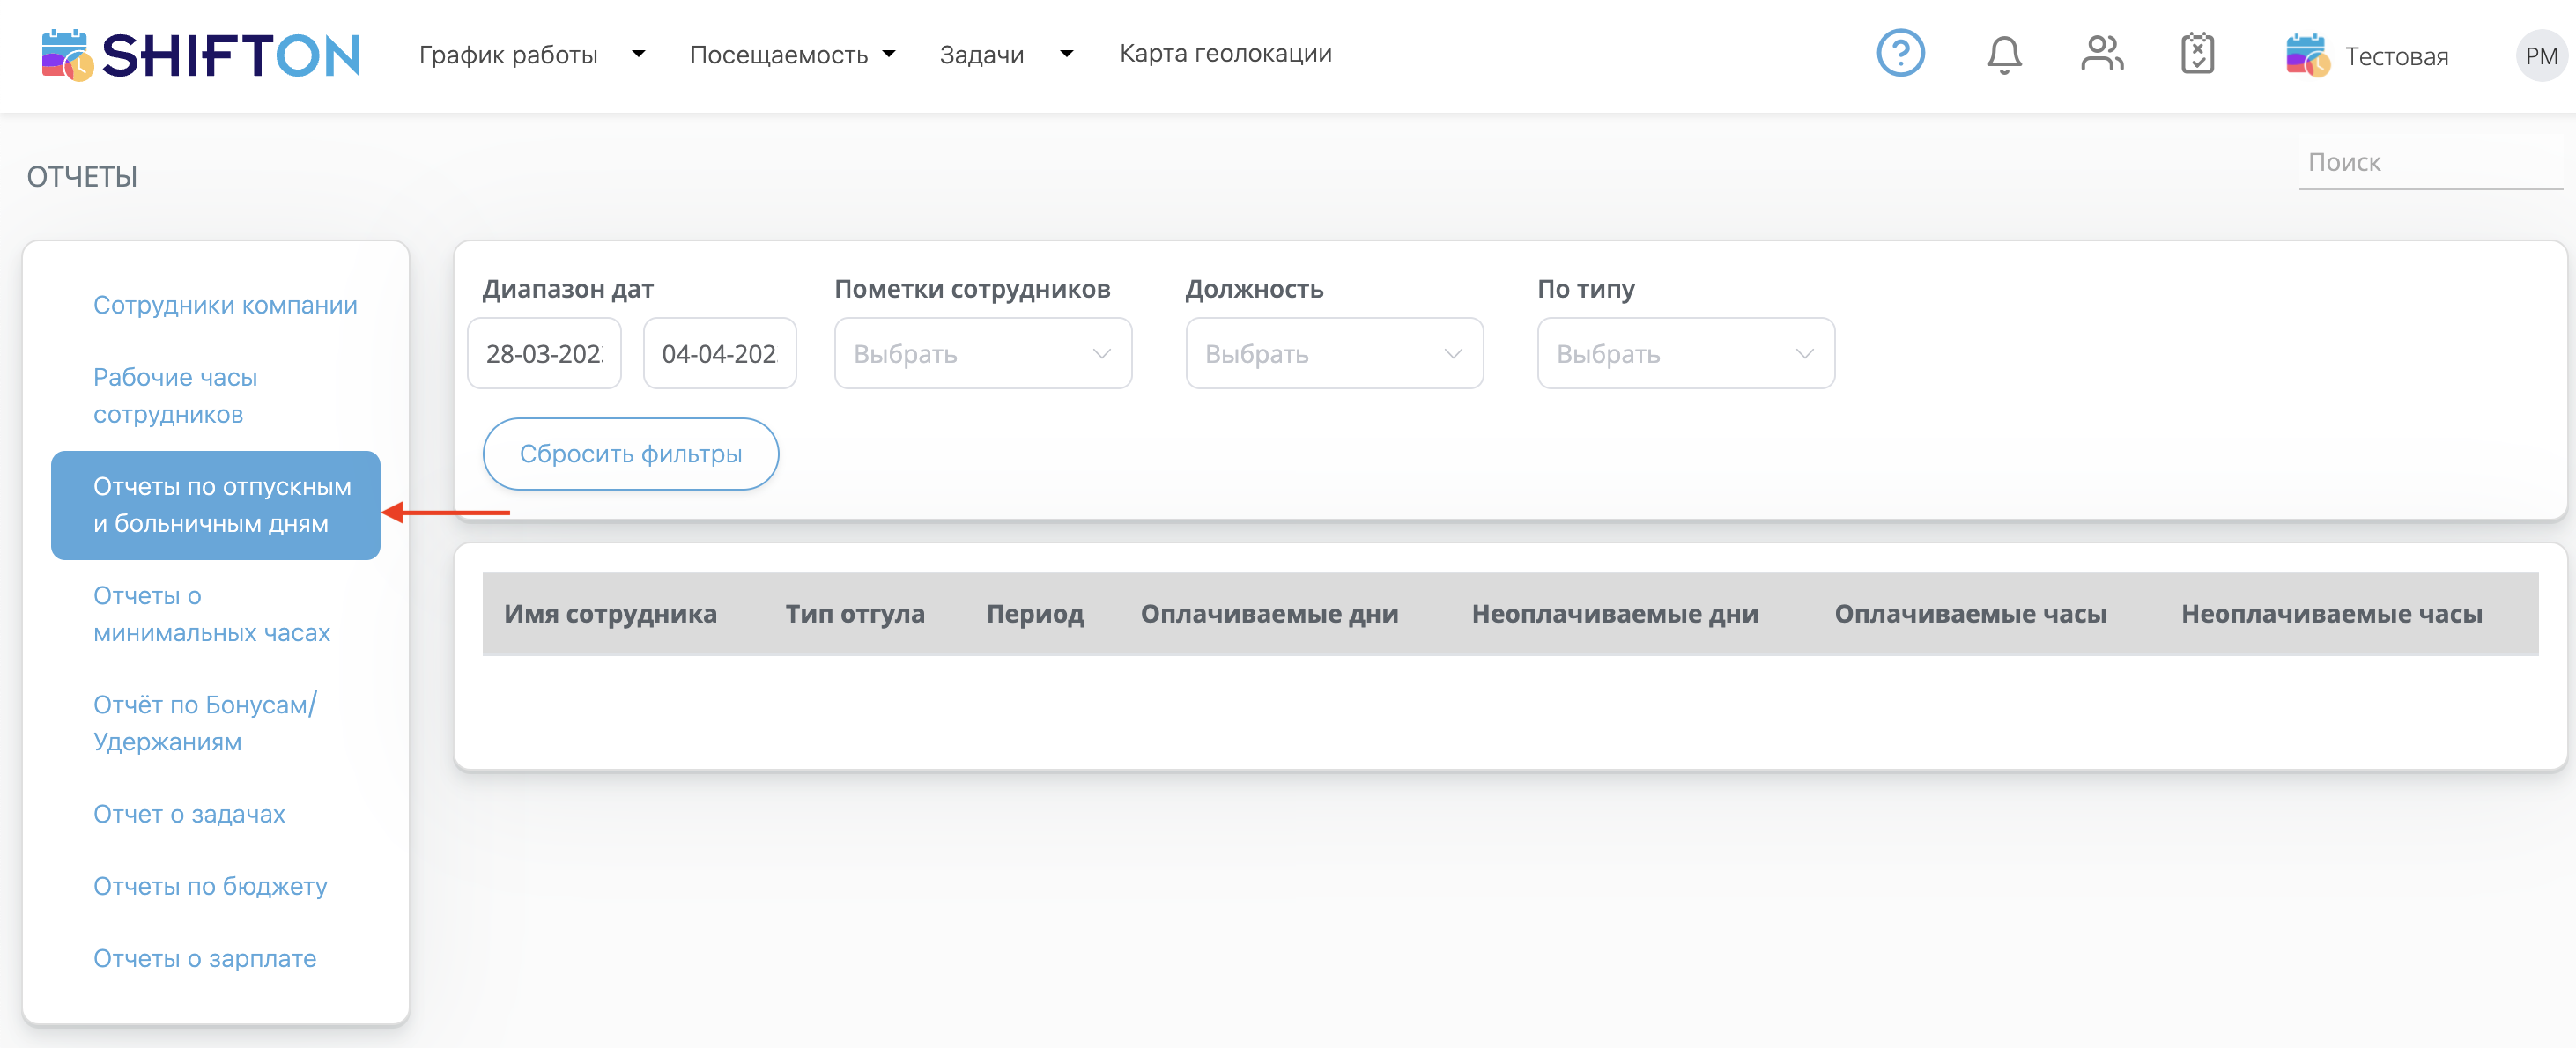Click the Неоплачиваемые часы column header
Image resolution: width=2576 pixels, height=1048 pixels.
(x=2331, y=613)
